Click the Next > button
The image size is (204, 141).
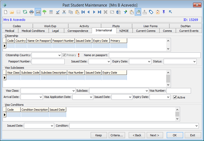[x=155, y=135]
